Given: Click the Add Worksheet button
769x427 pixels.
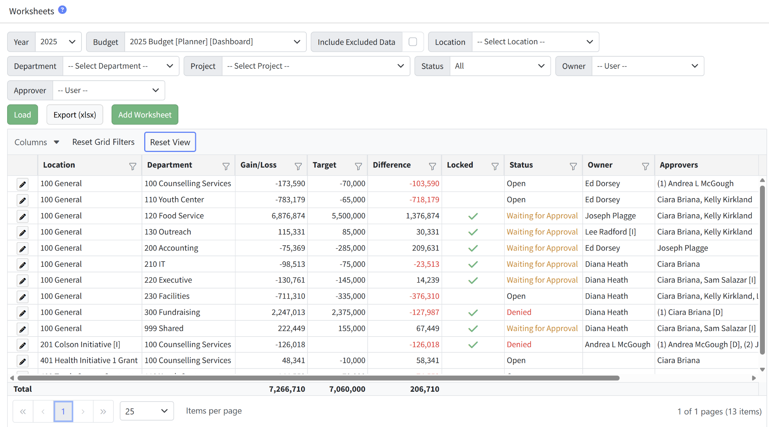Looking at the screenshot, I should [x=145, y=114].
